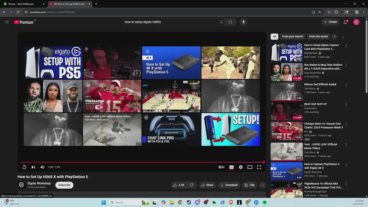Open Windows Start menu
Screen dimensions: 368x207
coord(103,202)
